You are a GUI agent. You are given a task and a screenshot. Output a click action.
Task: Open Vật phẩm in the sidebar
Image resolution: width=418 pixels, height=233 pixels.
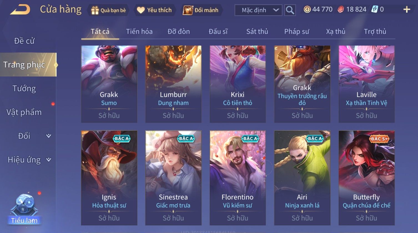(x=24, y=112)
